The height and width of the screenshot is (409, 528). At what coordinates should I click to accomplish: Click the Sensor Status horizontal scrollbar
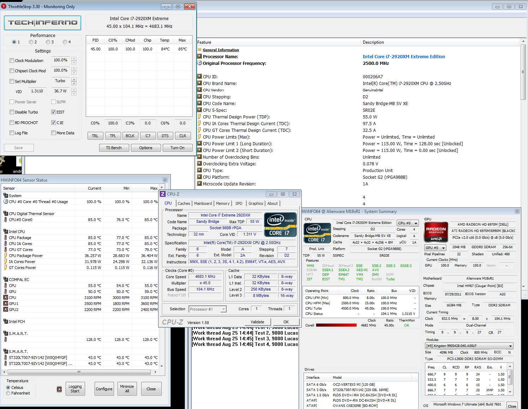tap(79, 372)
